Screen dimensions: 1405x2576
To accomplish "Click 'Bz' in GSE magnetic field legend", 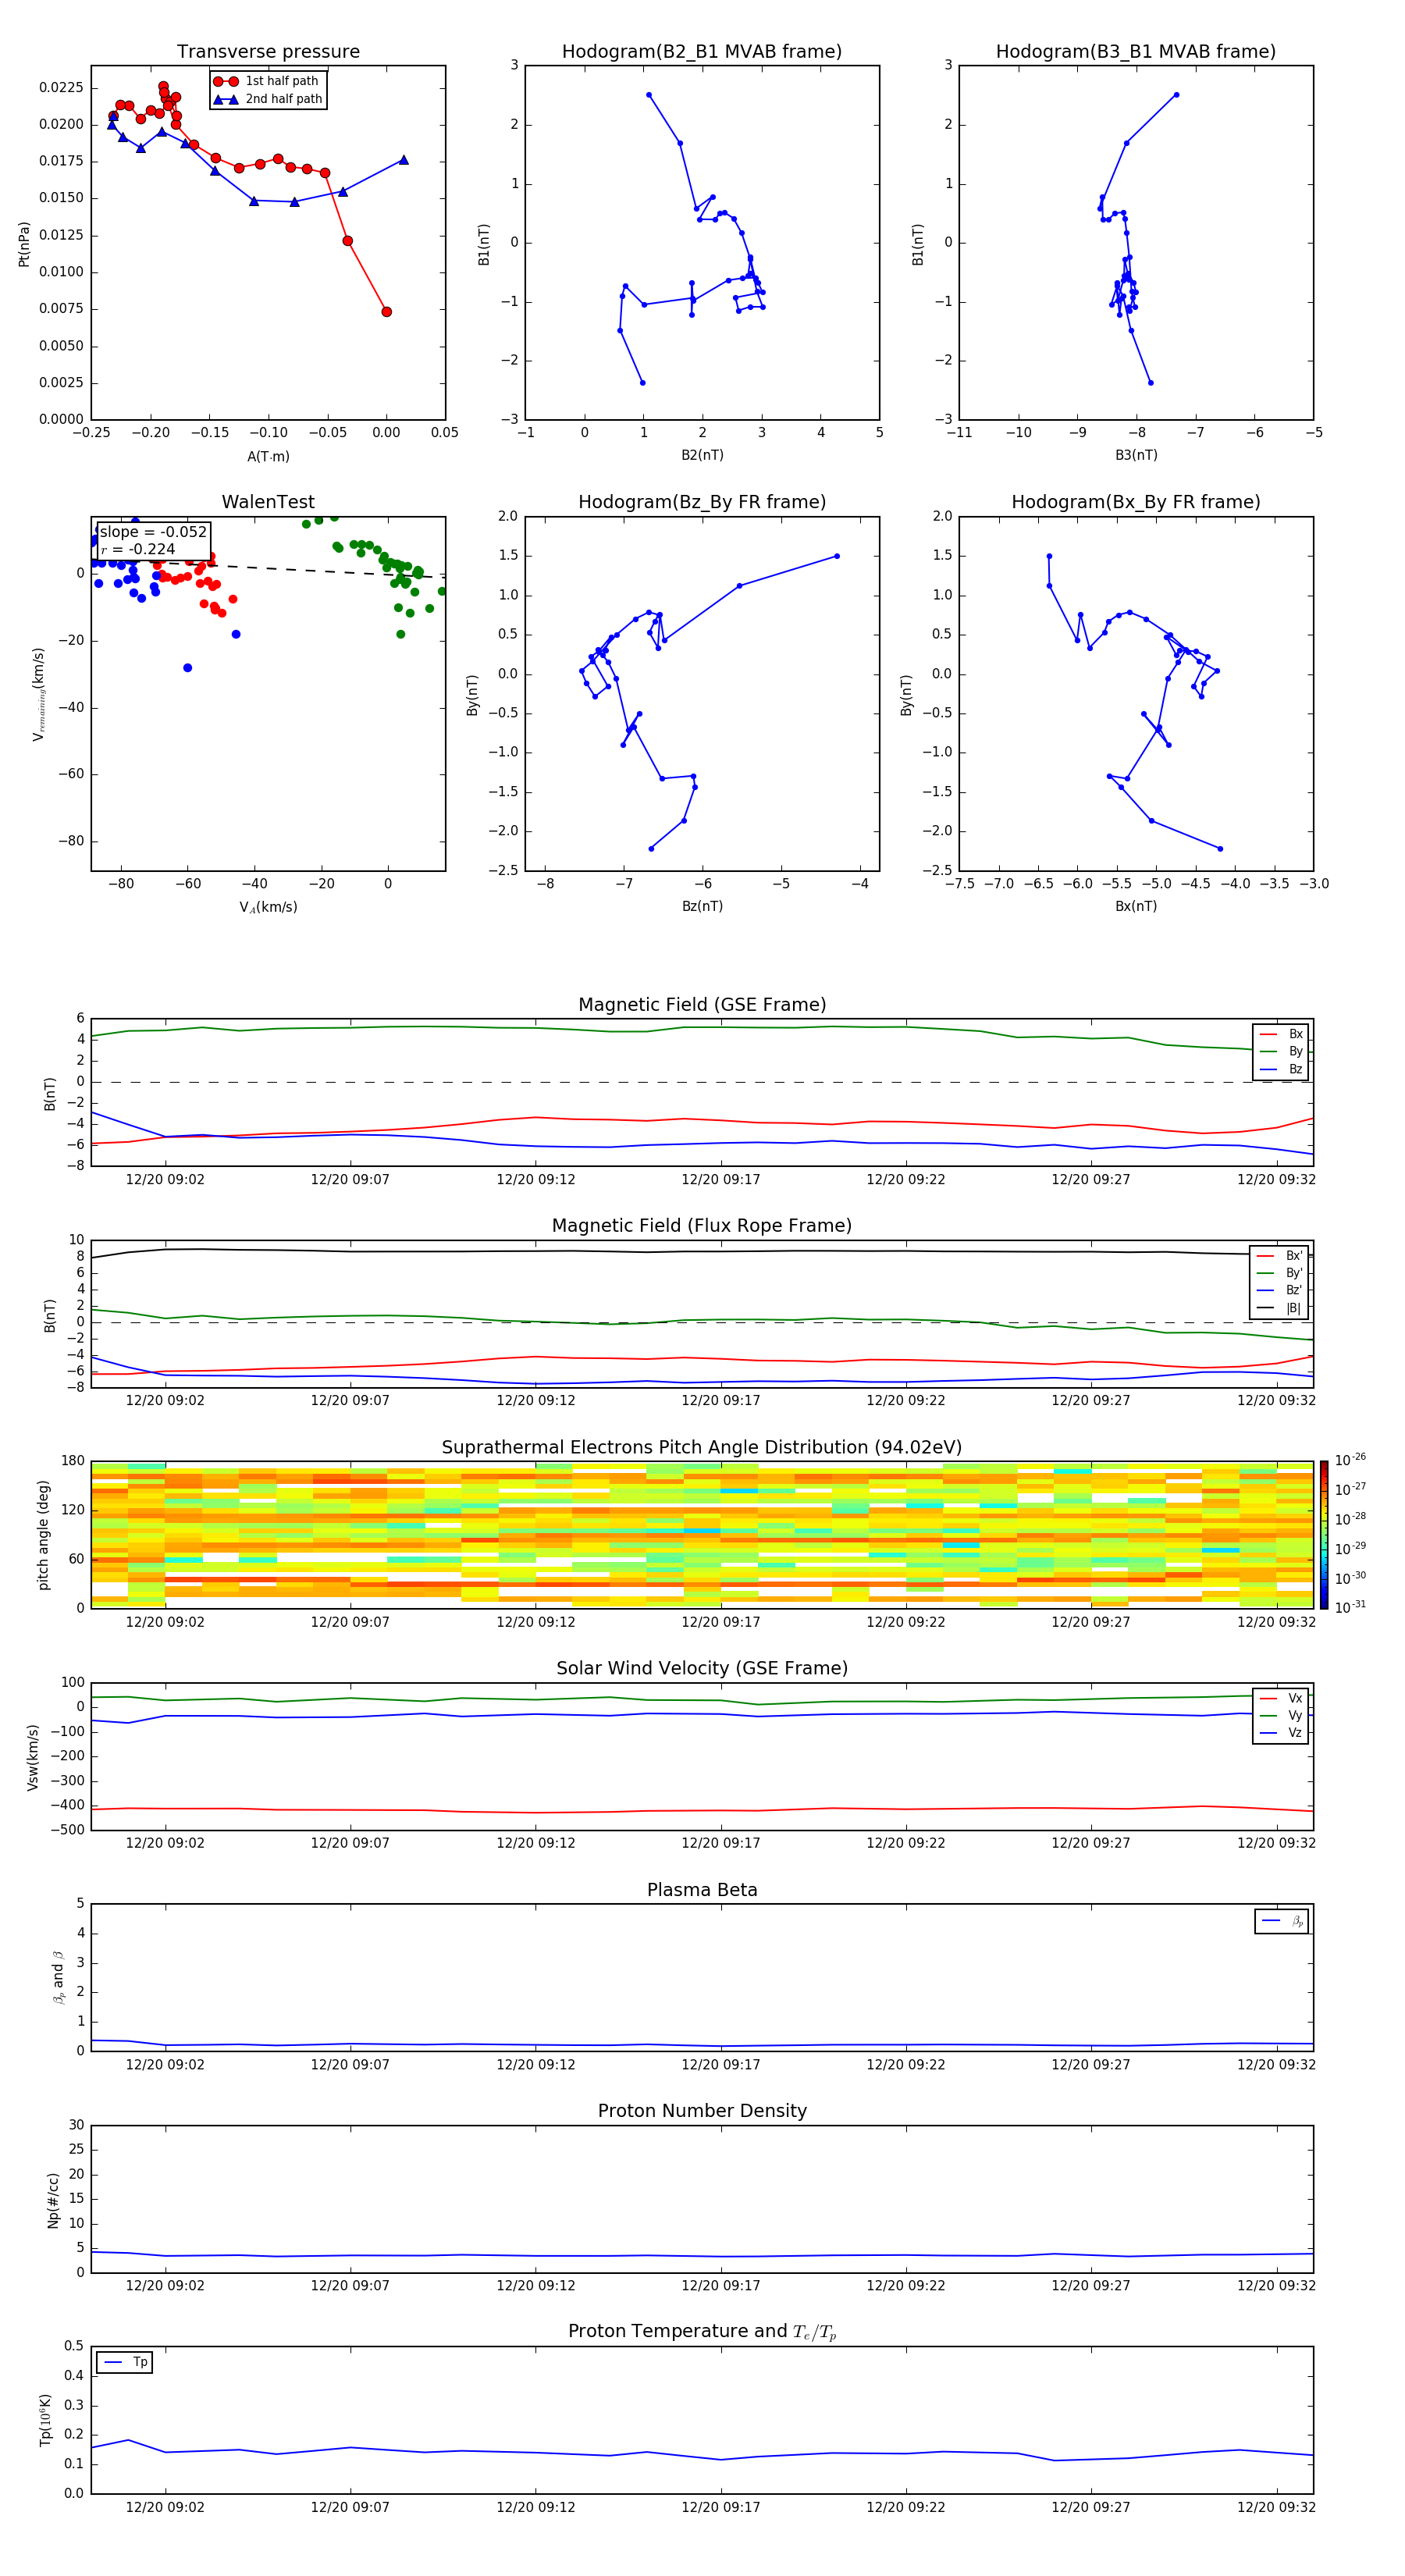I will click(1295, 1069).
